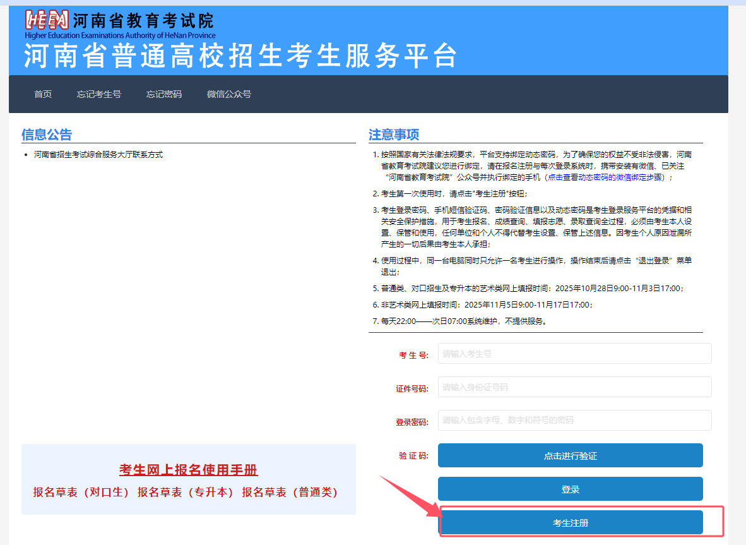746x545 pixels.
Task: Open the 考生网上报名使用手册 link
Action: (x=188, y=470)
